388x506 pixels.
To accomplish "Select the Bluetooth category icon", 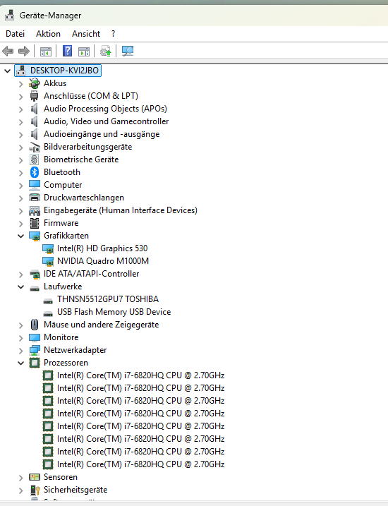I will (34, 172).
